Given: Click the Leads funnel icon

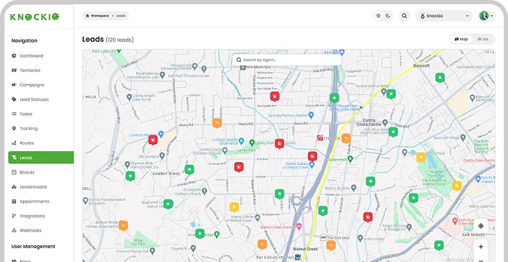Looking at the screenshot, I should [14, 157].
